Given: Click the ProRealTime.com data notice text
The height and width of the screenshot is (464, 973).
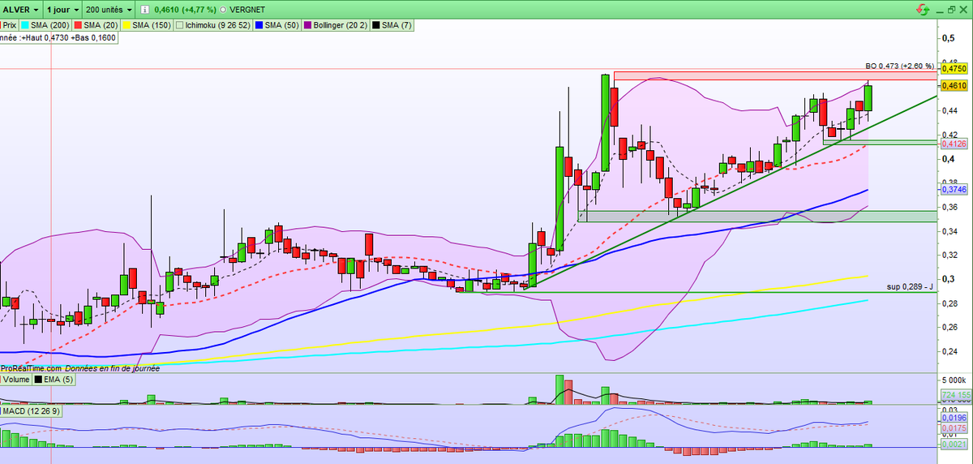Looking at the screenshot, I should coord(80,367).
